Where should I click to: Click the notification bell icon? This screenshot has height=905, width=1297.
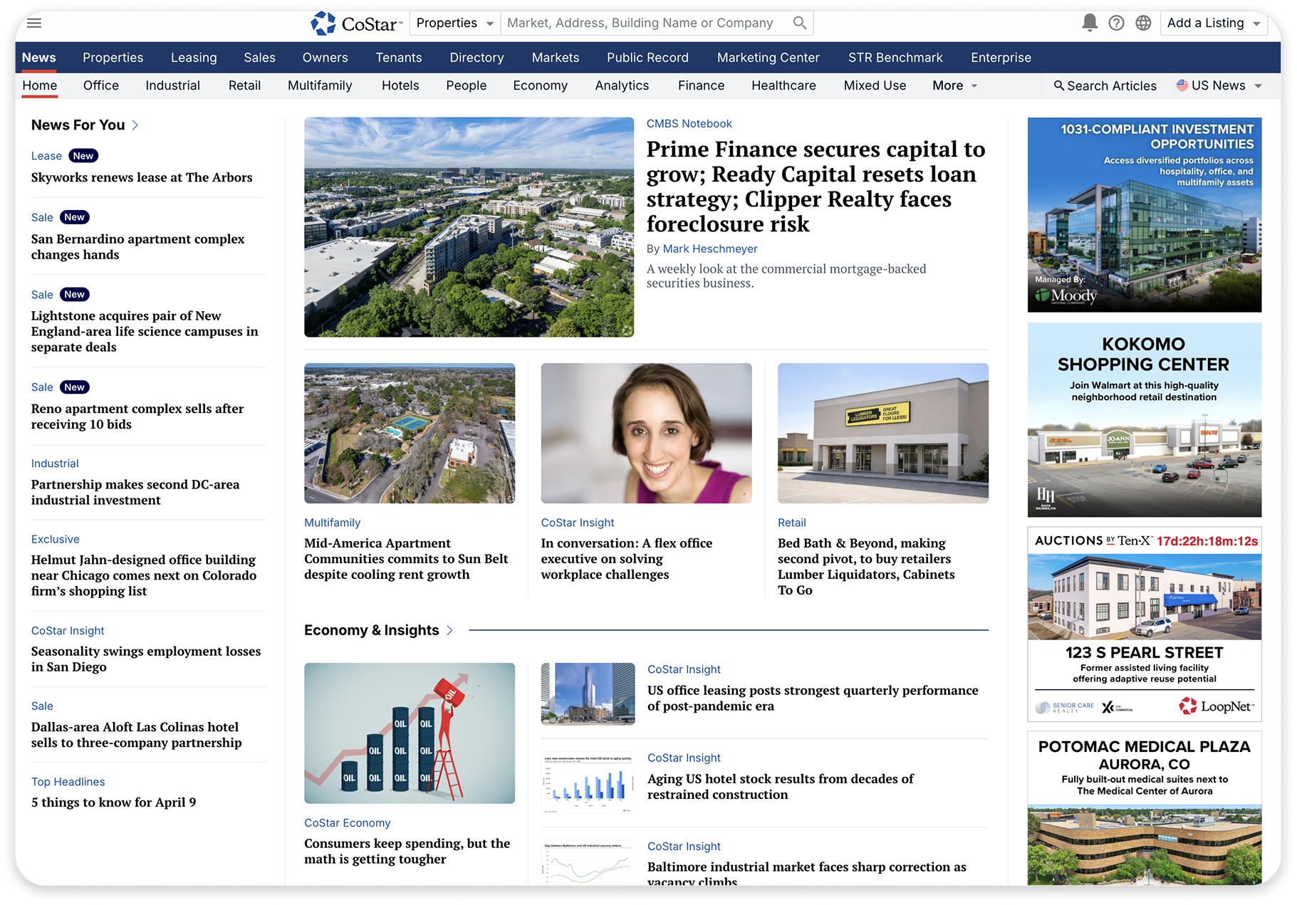(1088, 23)
